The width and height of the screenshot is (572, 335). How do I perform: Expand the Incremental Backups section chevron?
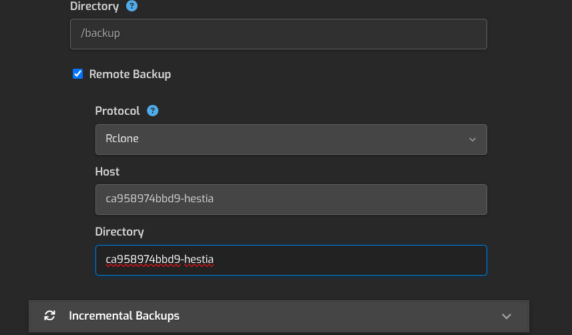coord(507,316)
